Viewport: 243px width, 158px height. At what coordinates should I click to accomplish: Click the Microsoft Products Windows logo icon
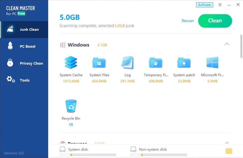(x=212, y=63)
